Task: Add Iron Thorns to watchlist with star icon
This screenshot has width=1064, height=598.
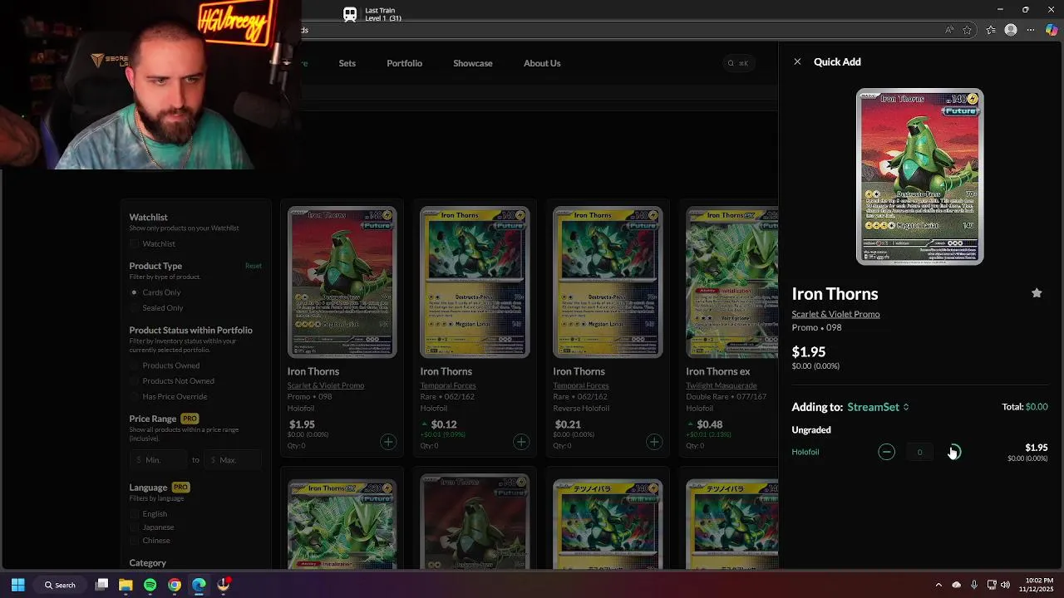Action: pyautogui.click(x=1037, y=293)
